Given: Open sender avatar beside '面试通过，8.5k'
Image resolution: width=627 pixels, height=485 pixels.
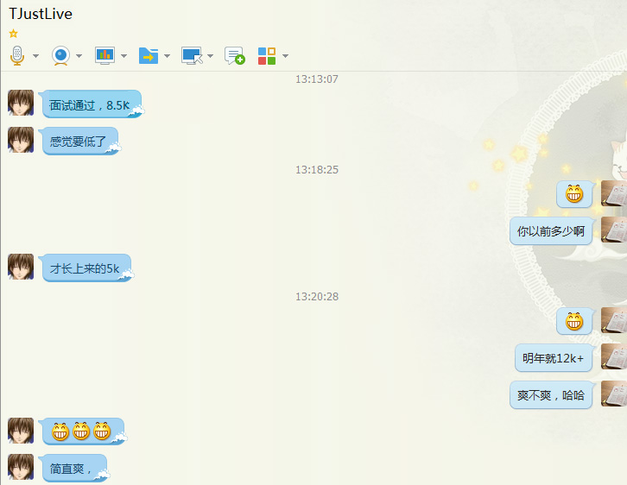Looking at the screenshot, I should coord(21,103).
